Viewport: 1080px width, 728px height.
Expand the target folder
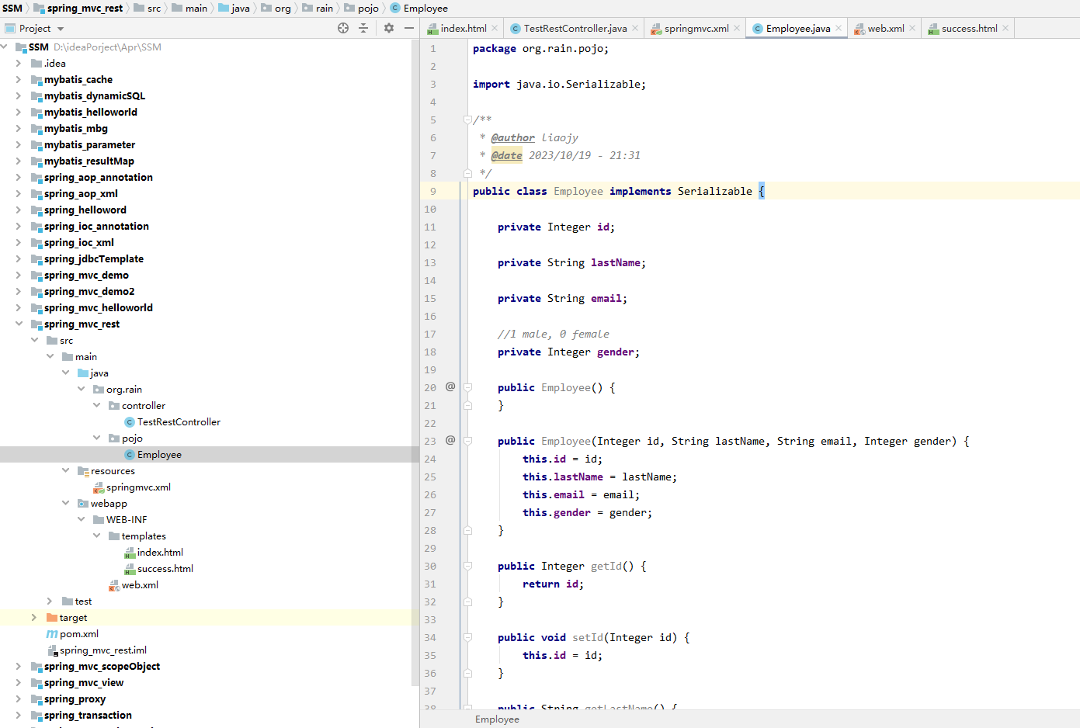tap(34, 618)
